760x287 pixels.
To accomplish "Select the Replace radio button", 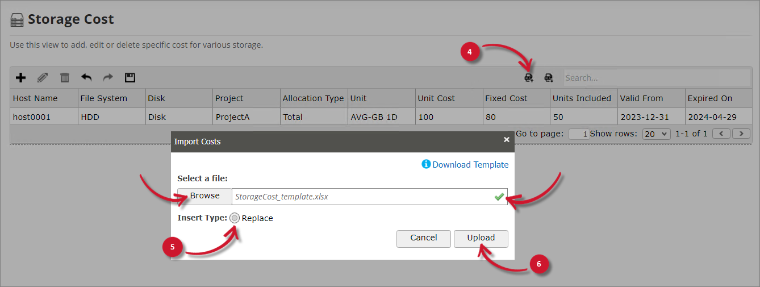I will point(235,218).
